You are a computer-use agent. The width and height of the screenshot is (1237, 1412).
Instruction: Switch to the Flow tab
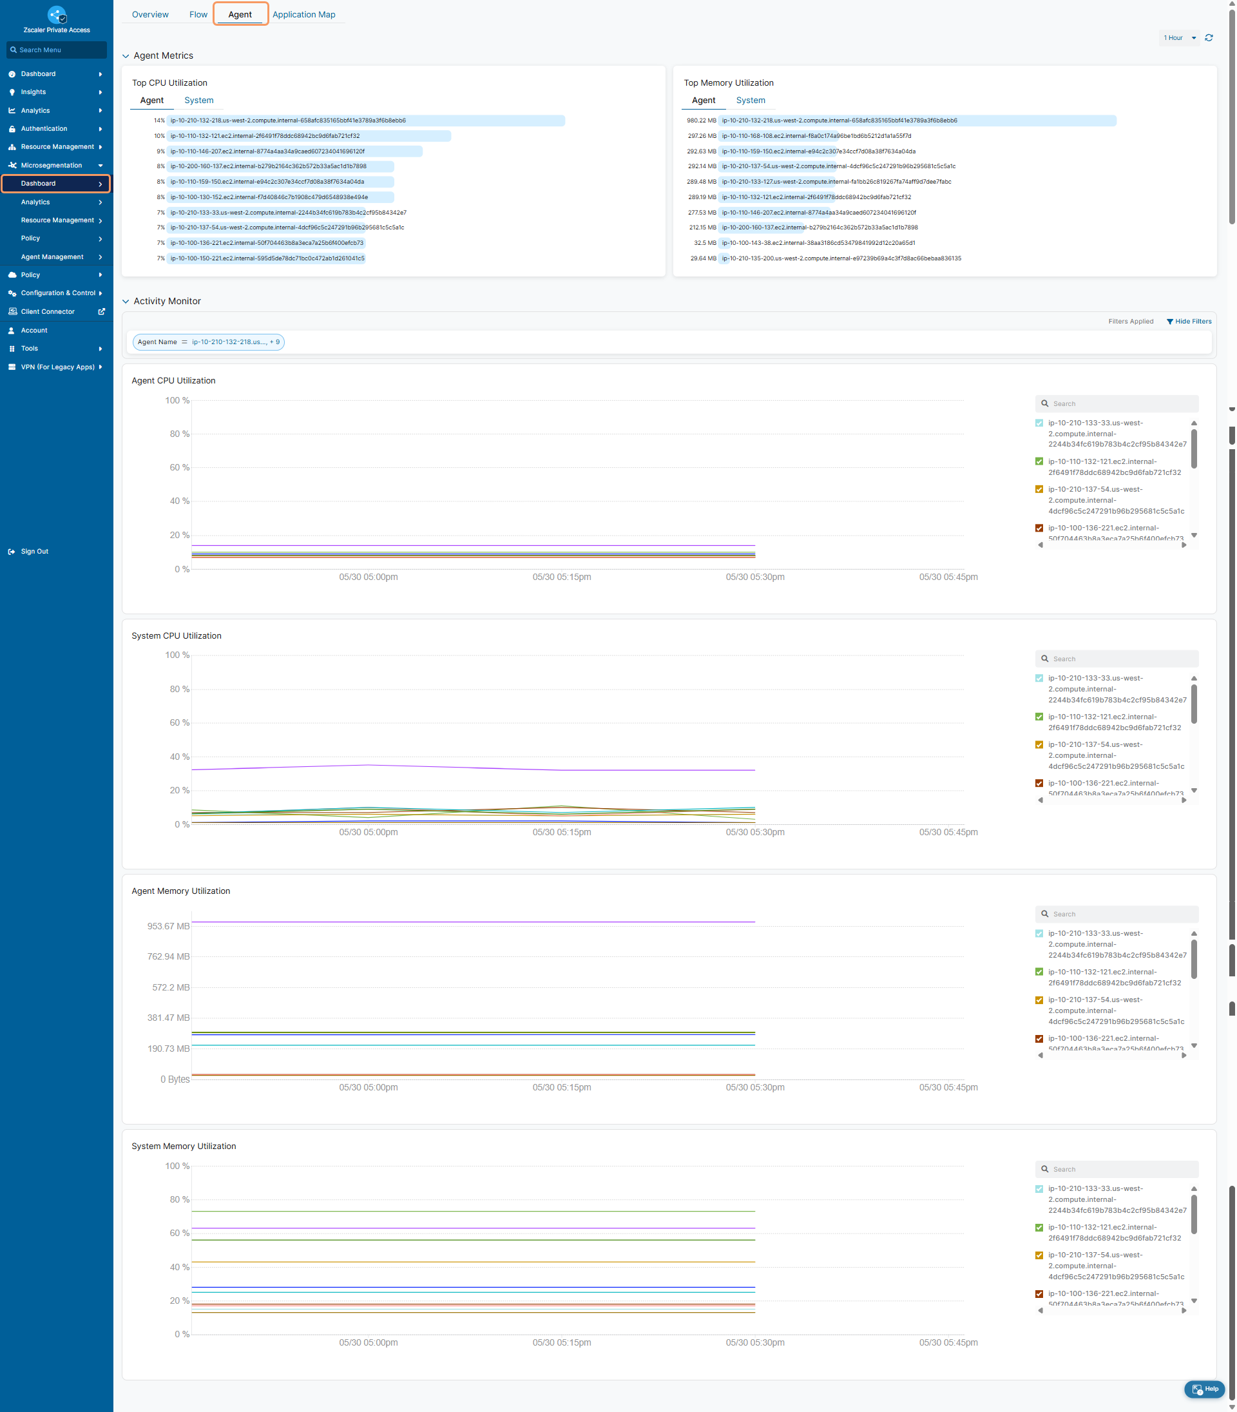coord(198,14)
